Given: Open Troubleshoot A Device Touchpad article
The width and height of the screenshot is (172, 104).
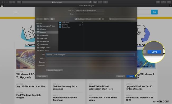Looking at the screenshot, I should pyautogui.click(x=65, y=99).
